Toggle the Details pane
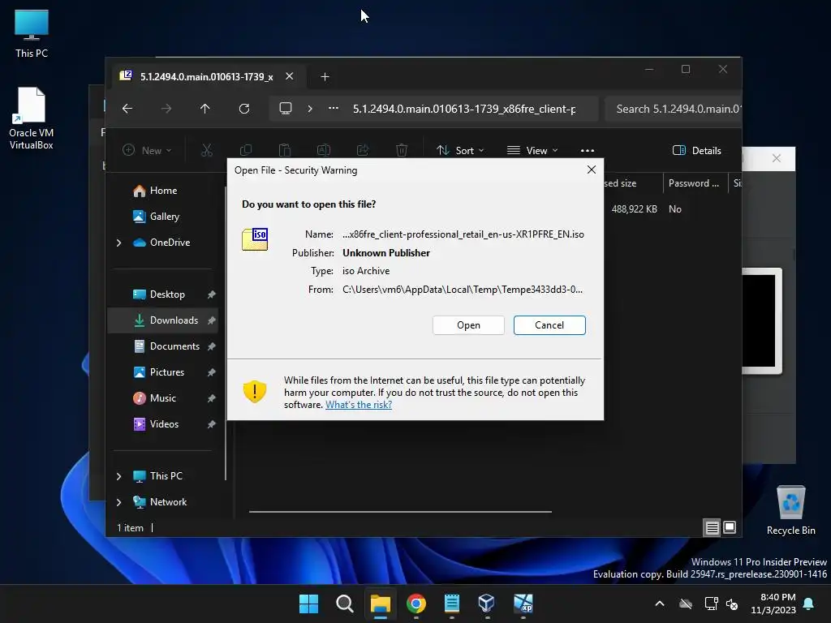The height and width of the screenshot is (623, 831). [x=697, y=150]
